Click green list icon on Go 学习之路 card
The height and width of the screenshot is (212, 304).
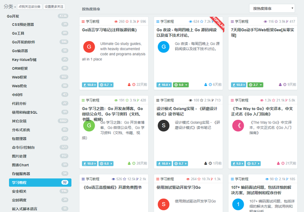[x=83, y=100]
